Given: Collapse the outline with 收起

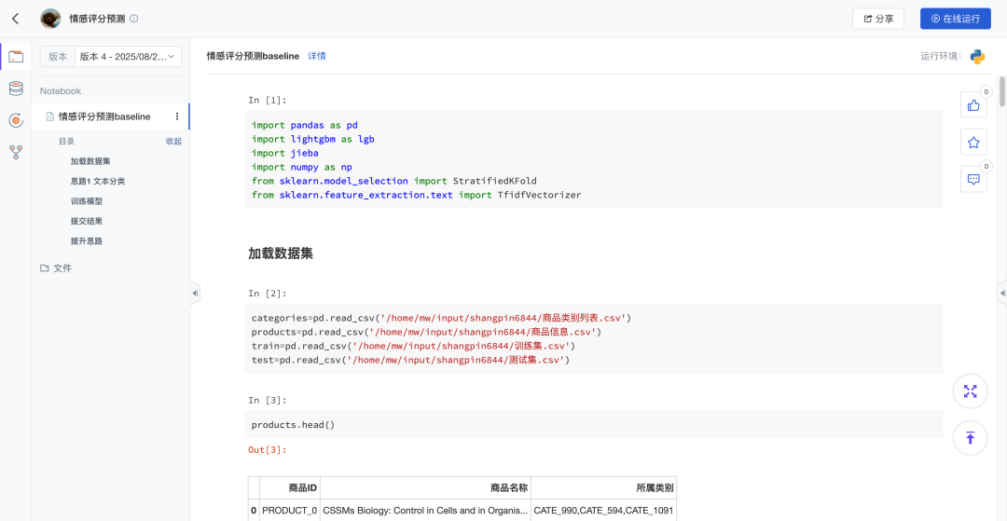Looking at the screenshot, I should tap(173, 141).
